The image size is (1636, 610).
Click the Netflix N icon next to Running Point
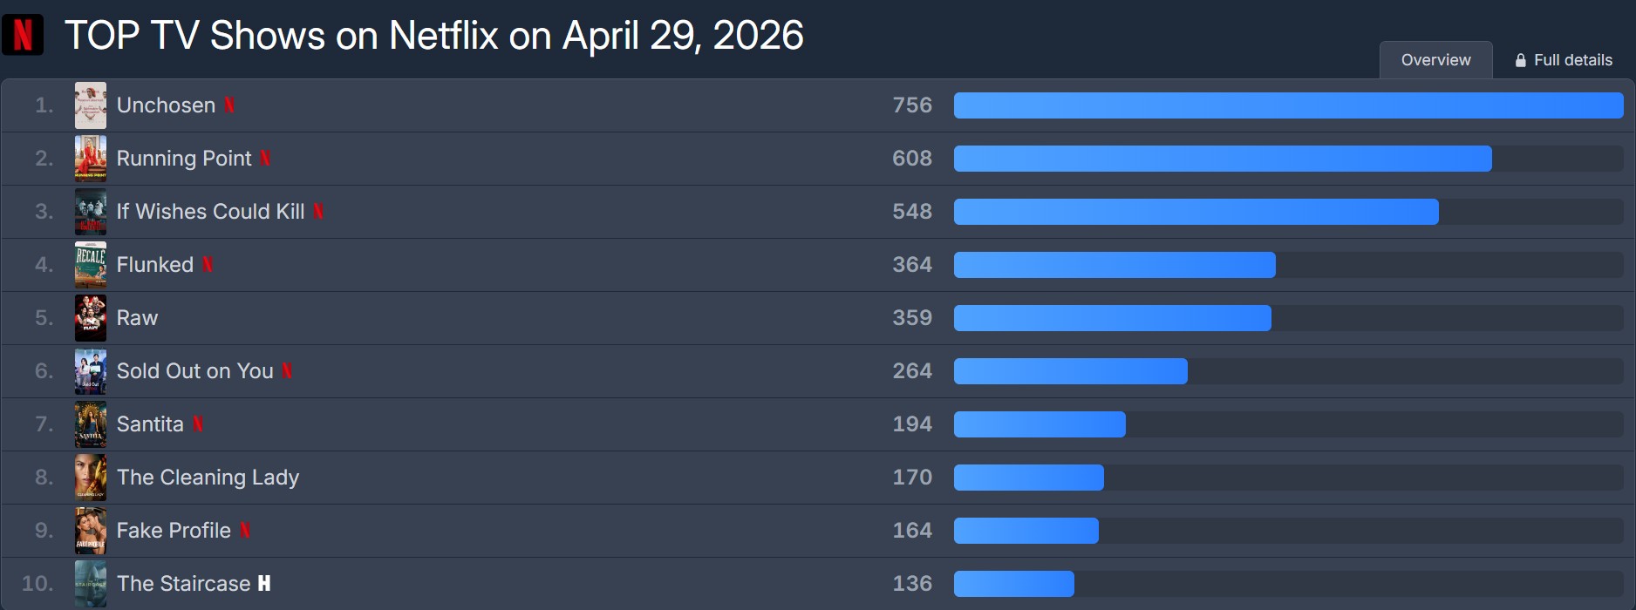pyautogui.click(x=265, y=159)
